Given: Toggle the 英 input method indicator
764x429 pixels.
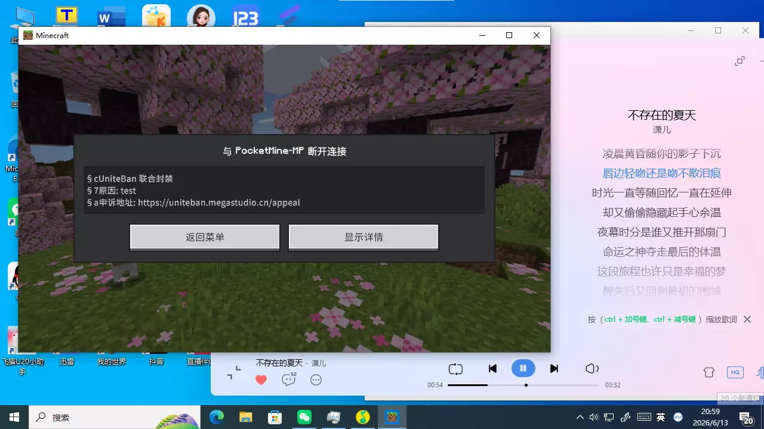Looking at the screenshot, I should pyautogui.click(x=661, y=417).
